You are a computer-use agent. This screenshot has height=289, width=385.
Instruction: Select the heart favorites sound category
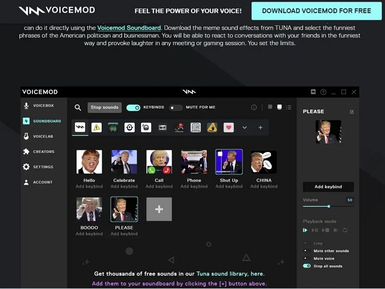click(x=228, y=128)
